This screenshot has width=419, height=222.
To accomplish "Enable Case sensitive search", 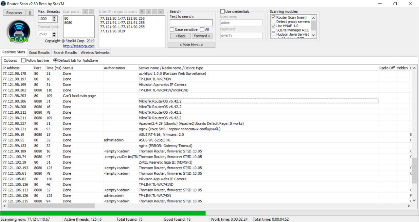I will tap(172, 29).
